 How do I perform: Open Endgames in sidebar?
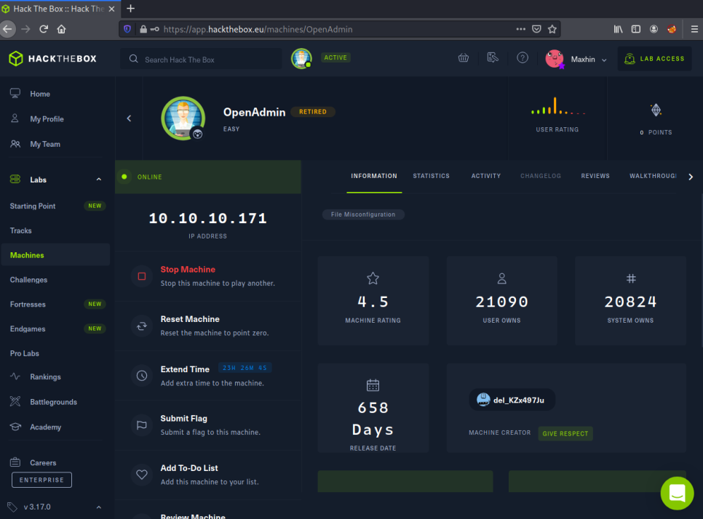28,329
